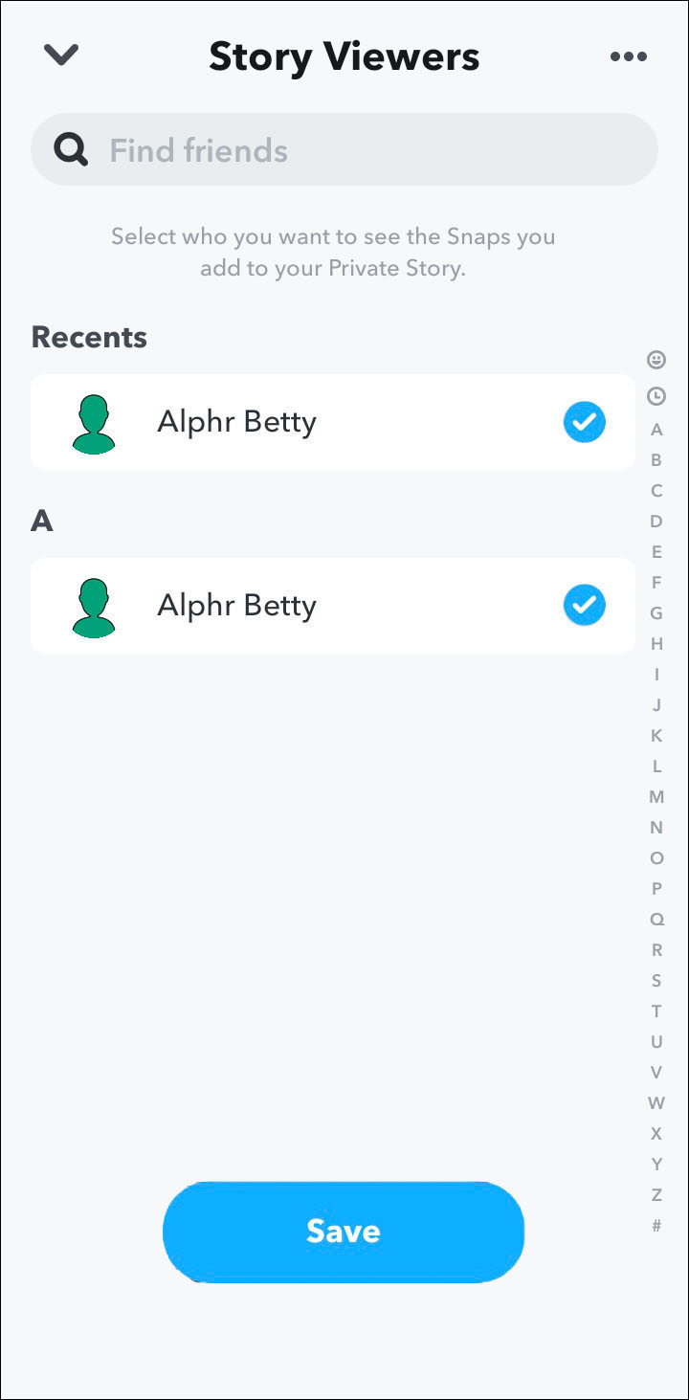The width and height of the screenshot is (689, 1400).
Task: Jump to letter Z in the index
Action: pyautogui.click(x=656, y=1195)
